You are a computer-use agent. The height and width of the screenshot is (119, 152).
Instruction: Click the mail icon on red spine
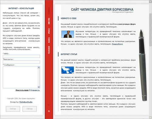point(49,105)
